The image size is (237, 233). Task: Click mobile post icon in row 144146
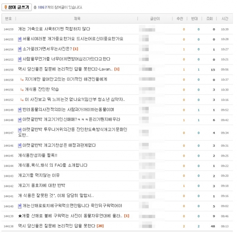pos(19,146)
